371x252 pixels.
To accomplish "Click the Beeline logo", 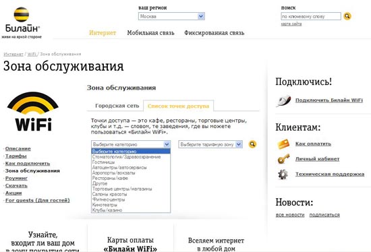I will [x=22, y=23].
